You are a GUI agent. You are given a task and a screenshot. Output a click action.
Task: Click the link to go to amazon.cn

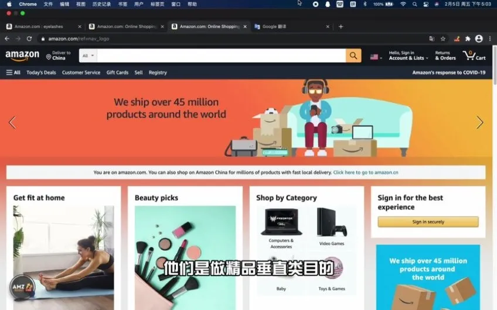366,173
